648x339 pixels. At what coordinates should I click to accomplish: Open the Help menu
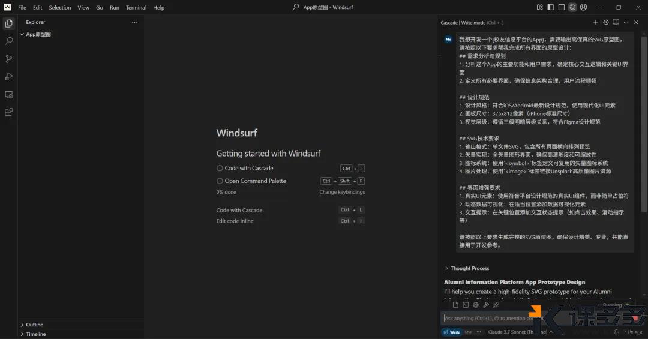pos(158,7)
